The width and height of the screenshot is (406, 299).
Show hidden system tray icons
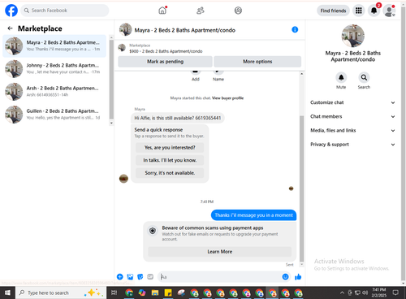pos(342,292)
